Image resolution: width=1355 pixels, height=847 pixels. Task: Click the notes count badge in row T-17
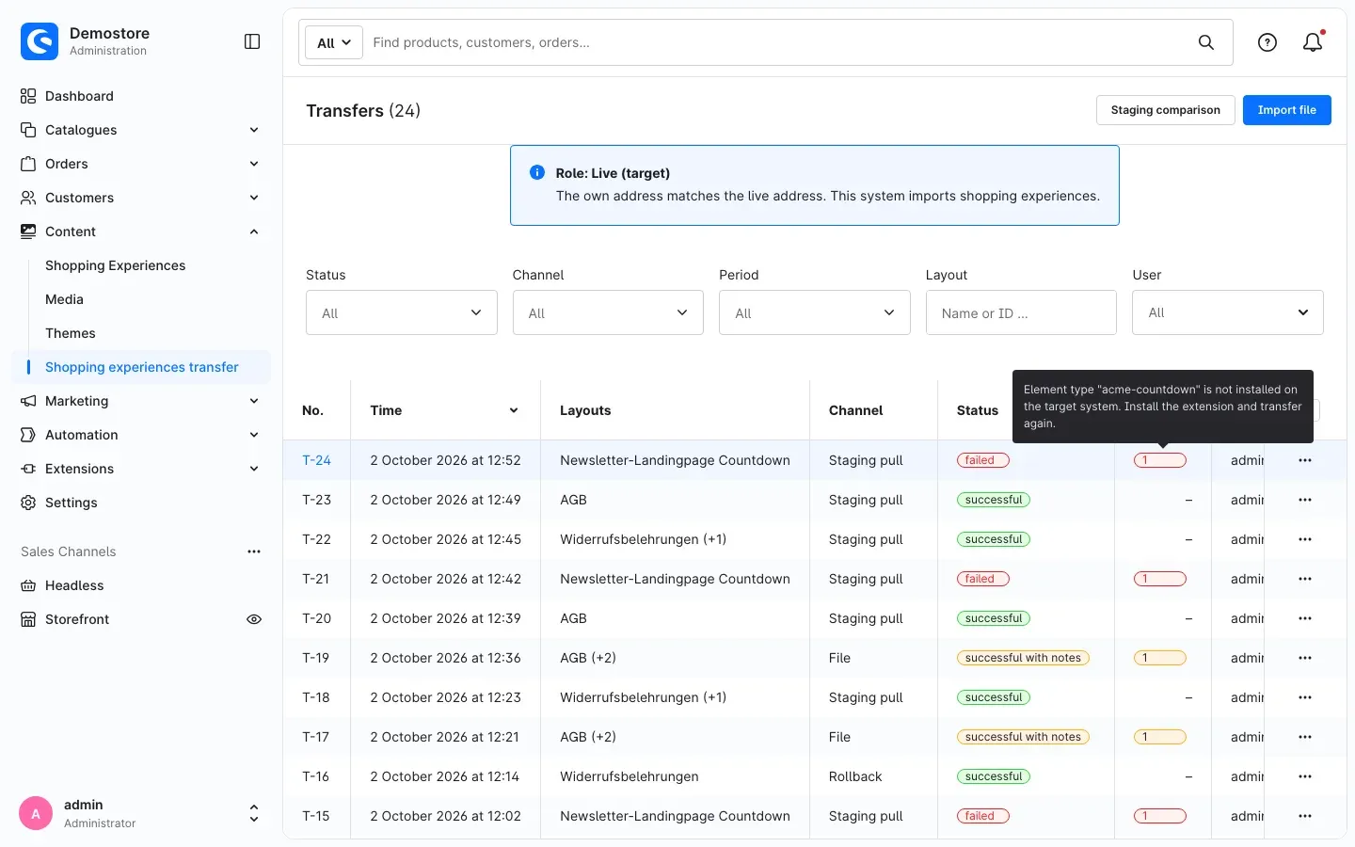[1159, 737]
